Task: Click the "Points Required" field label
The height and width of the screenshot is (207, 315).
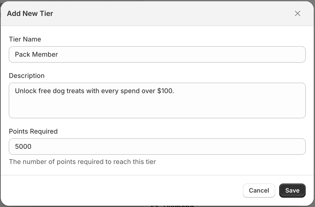Action: 33,131
